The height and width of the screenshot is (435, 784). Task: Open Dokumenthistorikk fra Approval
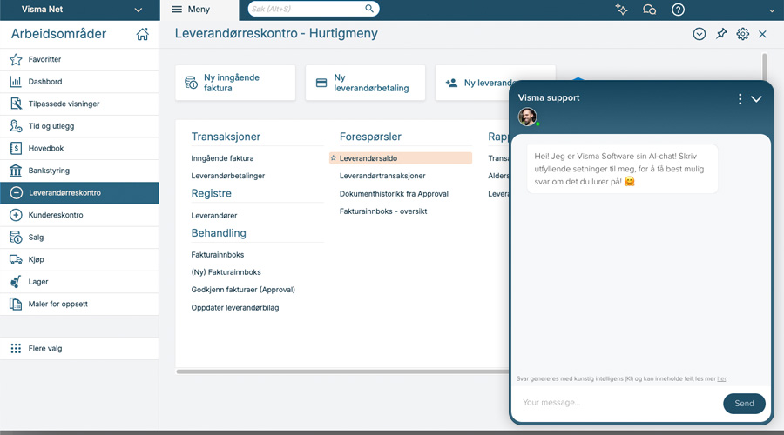(394, 194)
